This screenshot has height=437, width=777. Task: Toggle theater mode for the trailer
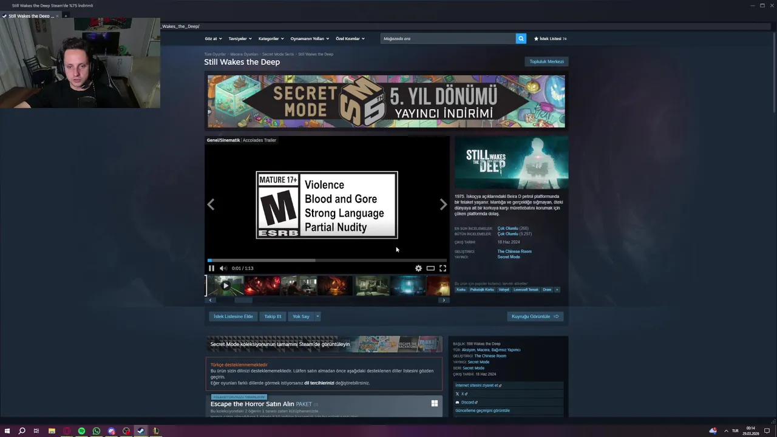tap(430, 268)
